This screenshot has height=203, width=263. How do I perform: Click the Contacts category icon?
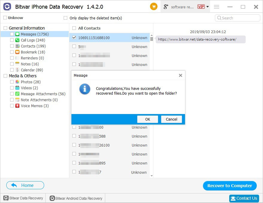pos(17,46)
